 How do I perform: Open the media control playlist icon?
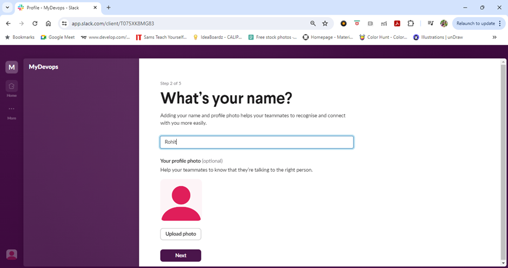tap(431, 23)
